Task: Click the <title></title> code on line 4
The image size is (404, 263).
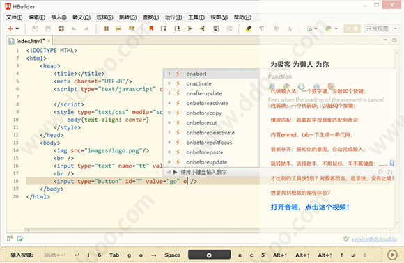Action: point(79,74)
